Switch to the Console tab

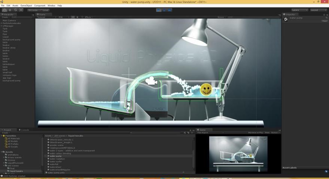[x=25, y=130]
